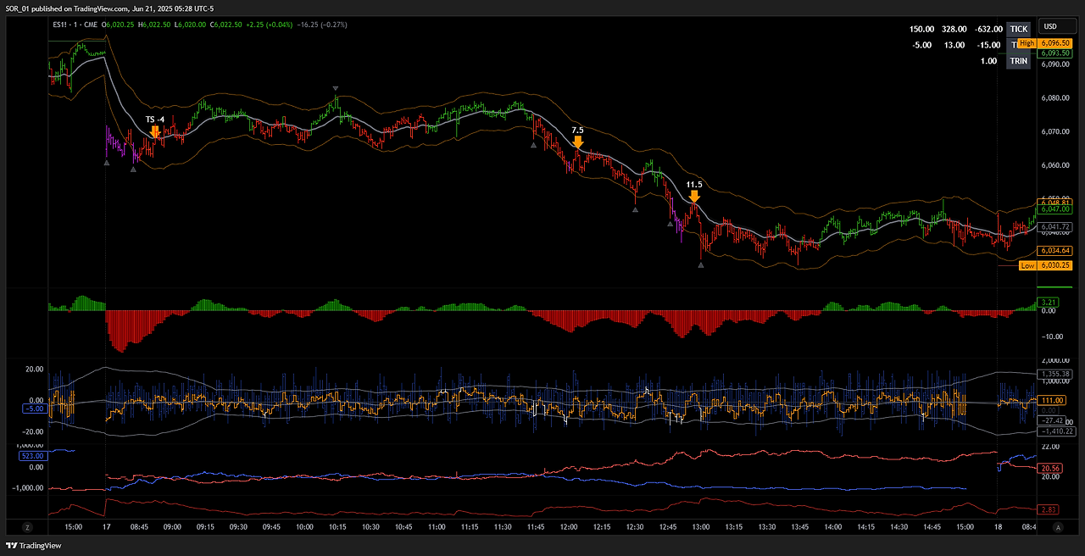
Task: Click the -1,410.22 scale label
Action: click(x=1055, y=431)
